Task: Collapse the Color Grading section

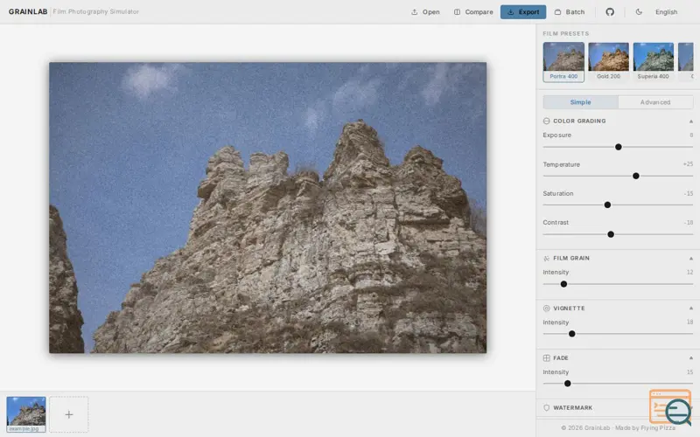Action: [x=690, y=121]
